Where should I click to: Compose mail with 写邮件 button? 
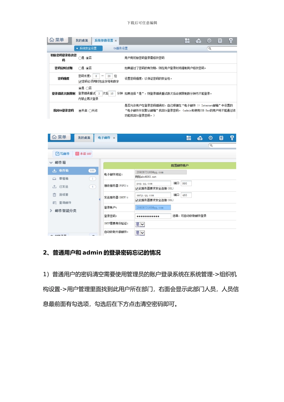[x=62, y=154]
